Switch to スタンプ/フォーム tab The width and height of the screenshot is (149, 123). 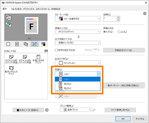click(43, 9)
